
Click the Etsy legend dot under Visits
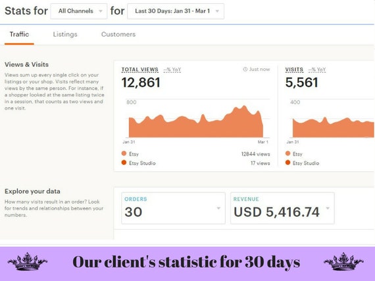pyautogui.click(x=287, y=153)
